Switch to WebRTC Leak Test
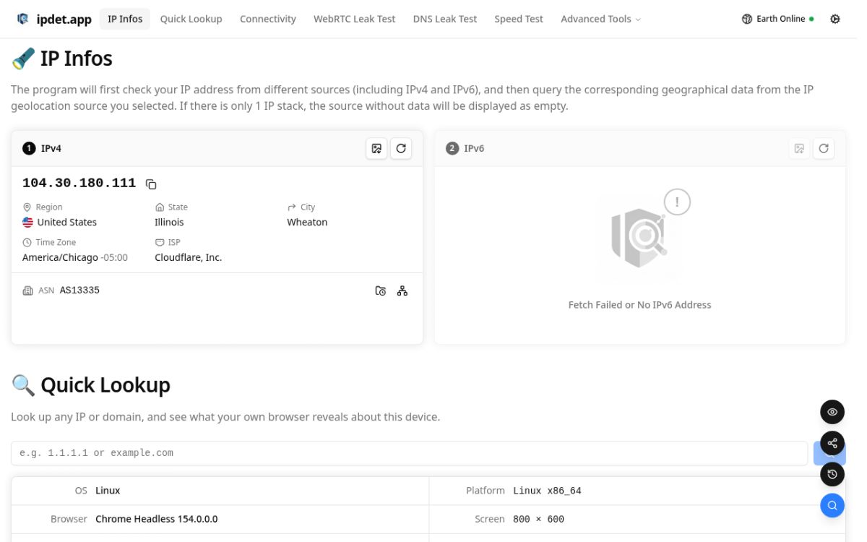This screenshot has height=542, width=867. (x=354, y=19)
